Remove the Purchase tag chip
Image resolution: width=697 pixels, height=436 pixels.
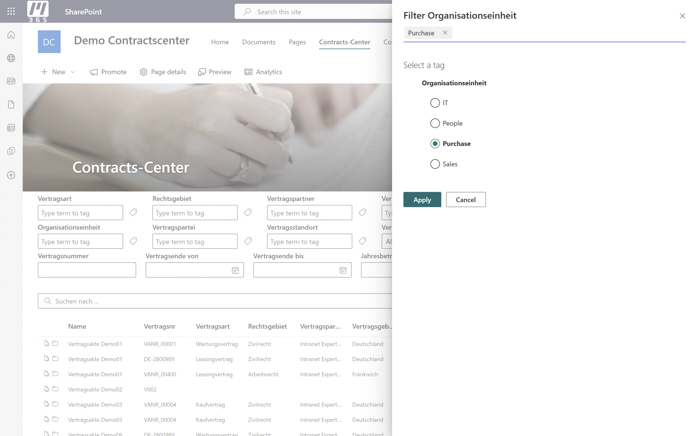point(445,33)
